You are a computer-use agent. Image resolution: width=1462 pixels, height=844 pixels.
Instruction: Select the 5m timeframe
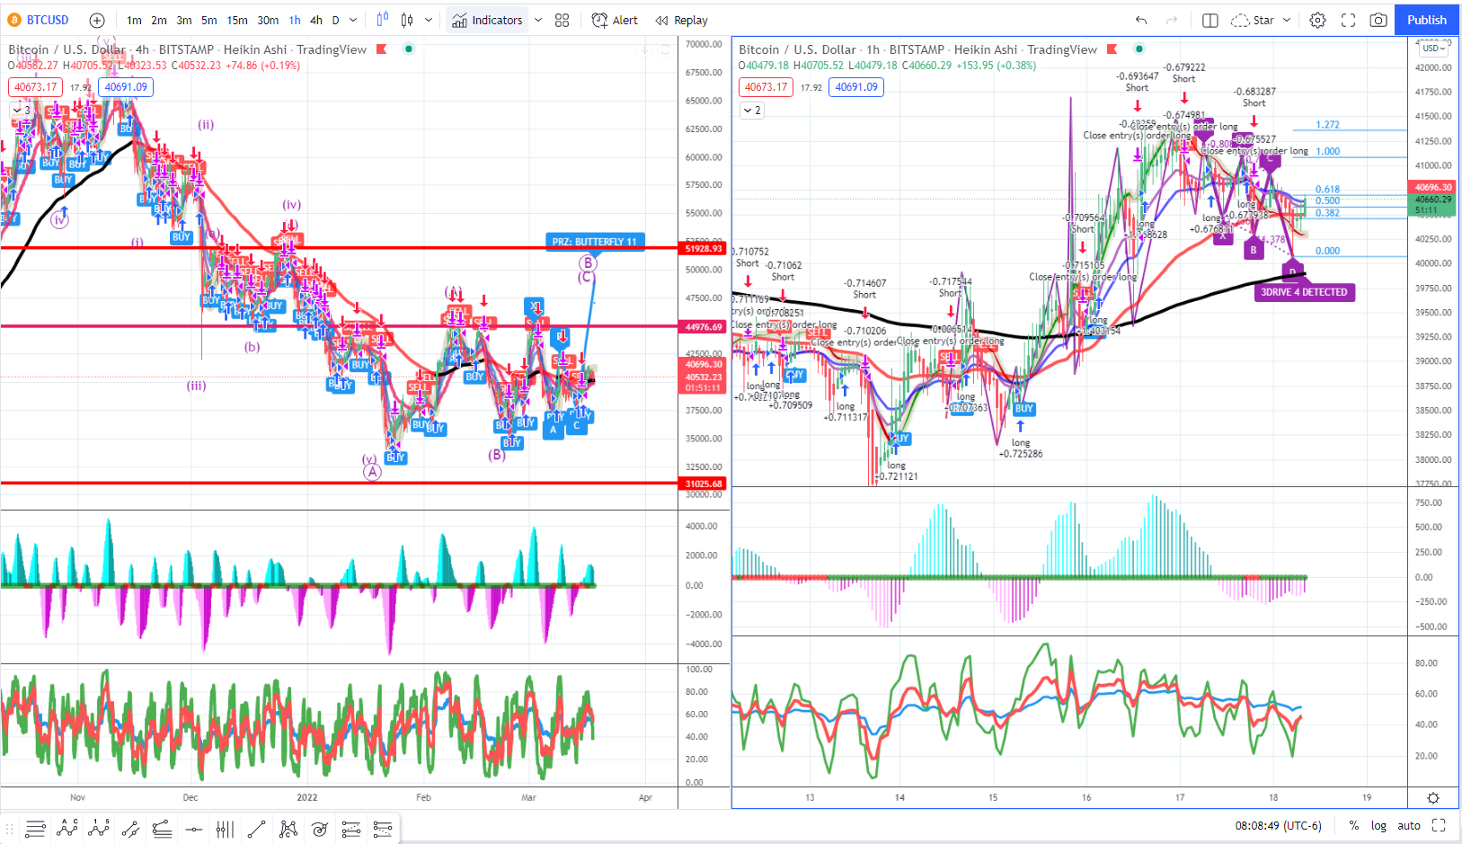pos(209,20)
